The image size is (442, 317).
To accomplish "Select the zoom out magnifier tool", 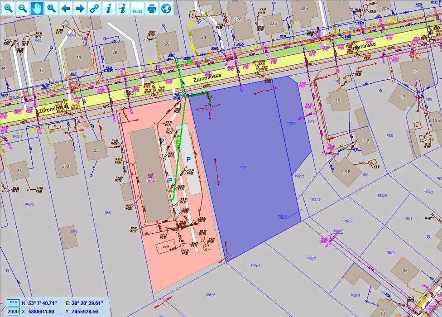I will pyautogui.click(x=23, y=8).
